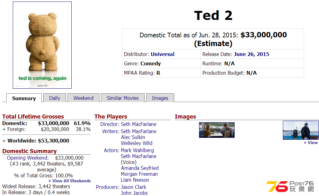The image size is (319, 196).
Task: Open the Similar Movies tab
Action: click(122, 98)
